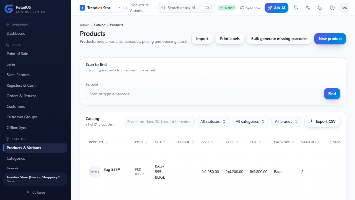
Task: Click the PRD-000021 code cell
Action: (141, 172)
